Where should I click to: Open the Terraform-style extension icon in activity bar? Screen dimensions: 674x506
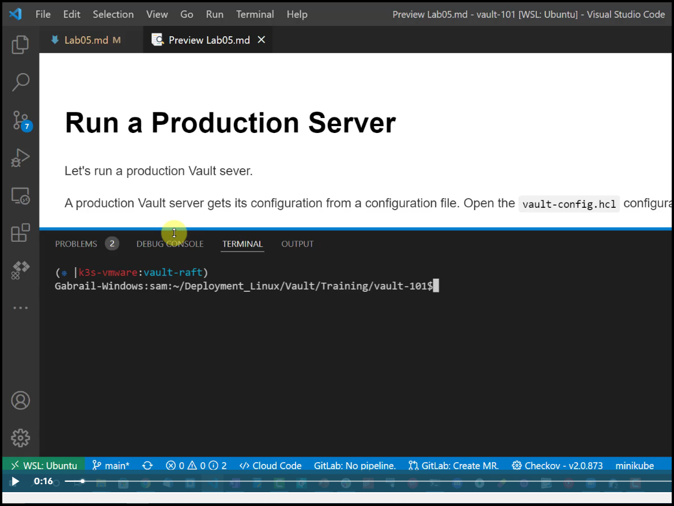click(x=20, y=271)
